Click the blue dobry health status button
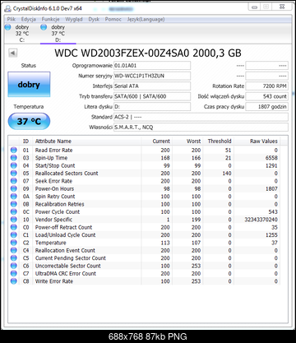Viewport: 296px width, 343px height. [x=29, y=85]
